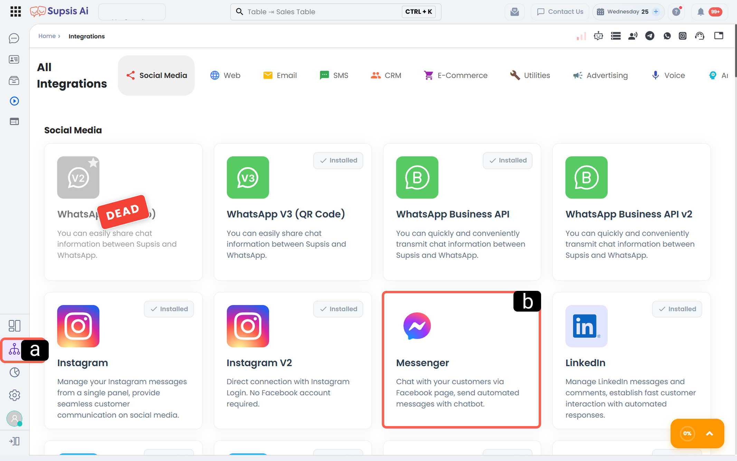Open the LinkedIn integration card
Viewport: 737px width, 461px height.
(631, 360)
